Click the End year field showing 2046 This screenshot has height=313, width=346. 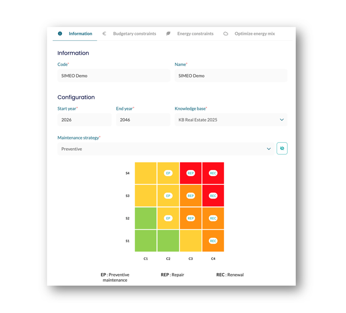(x=143, y=120)
